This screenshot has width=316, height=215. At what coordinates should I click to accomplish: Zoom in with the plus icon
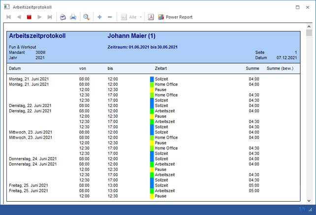click(x=99, y=17)
